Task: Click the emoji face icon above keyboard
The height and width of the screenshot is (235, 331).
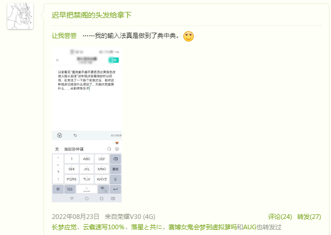Action: coord(60,135)
